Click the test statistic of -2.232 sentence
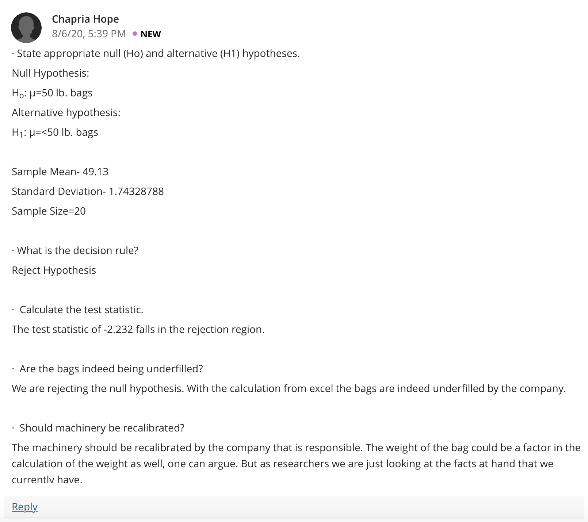This screenshot has width=588, height=522. [138, 329]
